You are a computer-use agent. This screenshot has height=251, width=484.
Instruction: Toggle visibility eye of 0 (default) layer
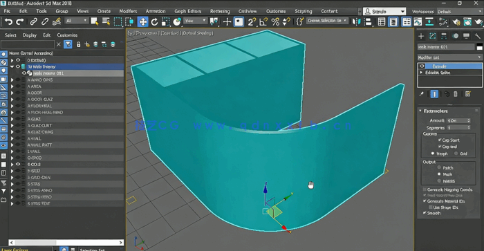tap(18, 60)
